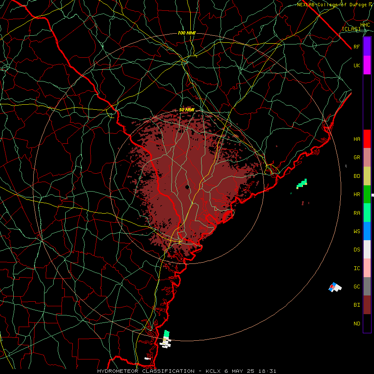374x374 pixels.
Task: Click the RA legend label
Action: (357, 213)
